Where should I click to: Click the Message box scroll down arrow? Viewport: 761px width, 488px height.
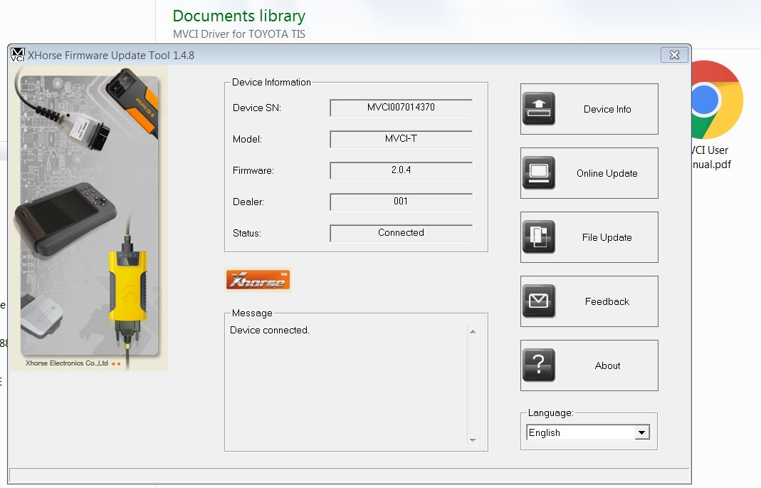pyautogui.click(x=473, y=440)
